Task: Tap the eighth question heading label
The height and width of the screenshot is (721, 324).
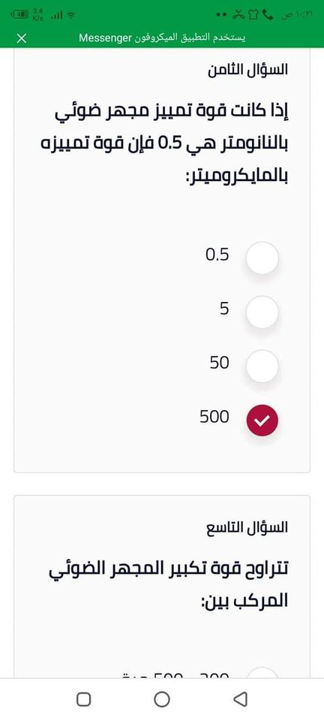Action: [x=247, y=70]
